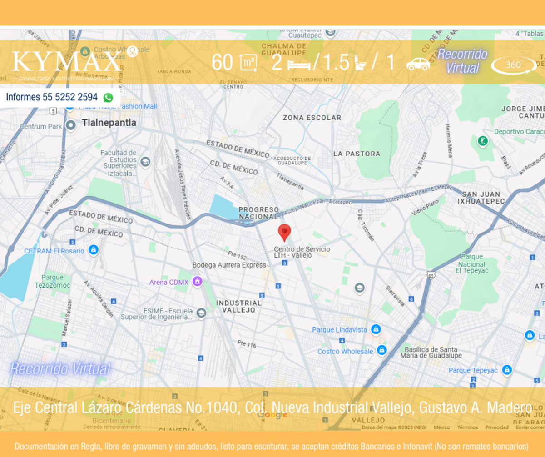Click ESIME school graduation cap marker
The height and width of the screenshot is (457, 545).
tap(201, 313)
